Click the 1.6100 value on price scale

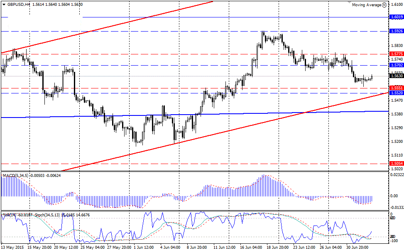[397, 5]
